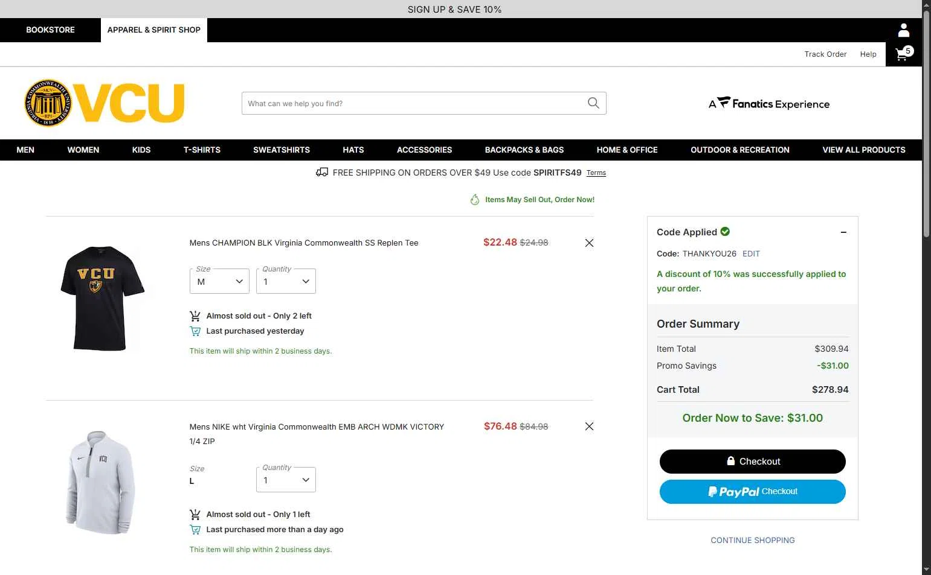The width and height of the screenshot is (931, 575).
Task: Focus the product search field
Action: click(x=414, y=103)
